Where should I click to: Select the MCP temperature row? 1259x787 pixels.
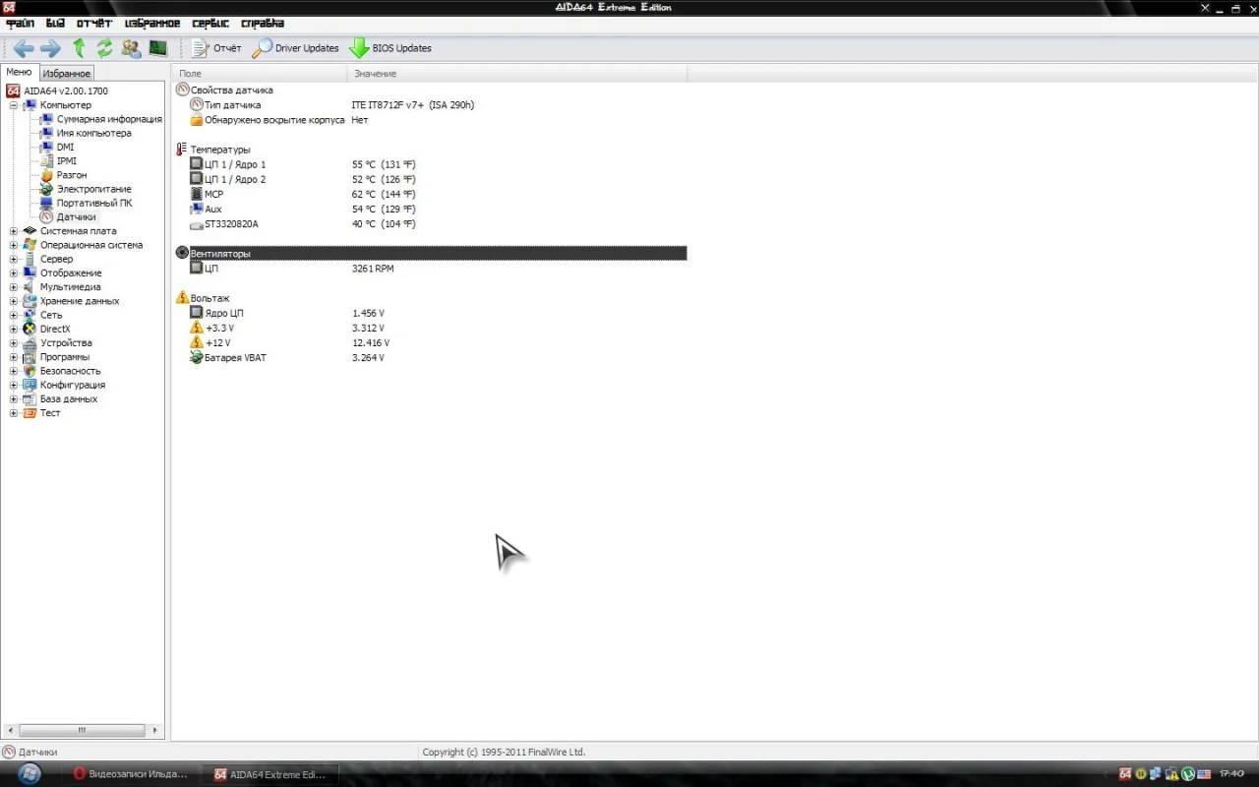point(431,195)
